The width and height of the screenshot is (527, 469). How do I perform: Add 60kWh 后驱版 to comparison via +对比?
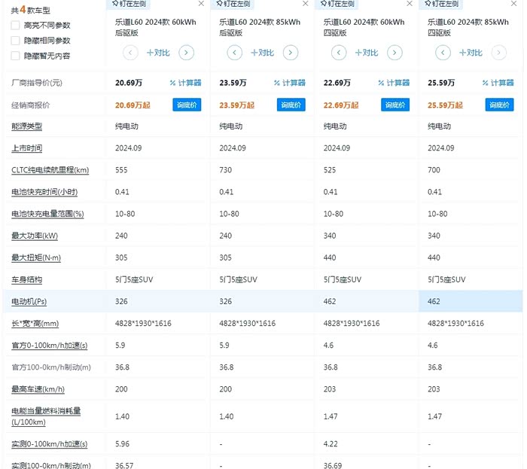pyautogui.click(x=158, y=53)
